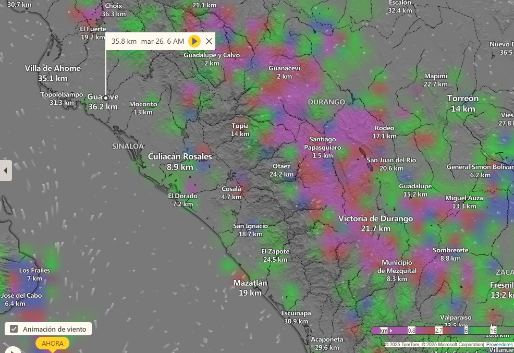
Task: Click the Topia 14 km label
Action: click(240, 129)
